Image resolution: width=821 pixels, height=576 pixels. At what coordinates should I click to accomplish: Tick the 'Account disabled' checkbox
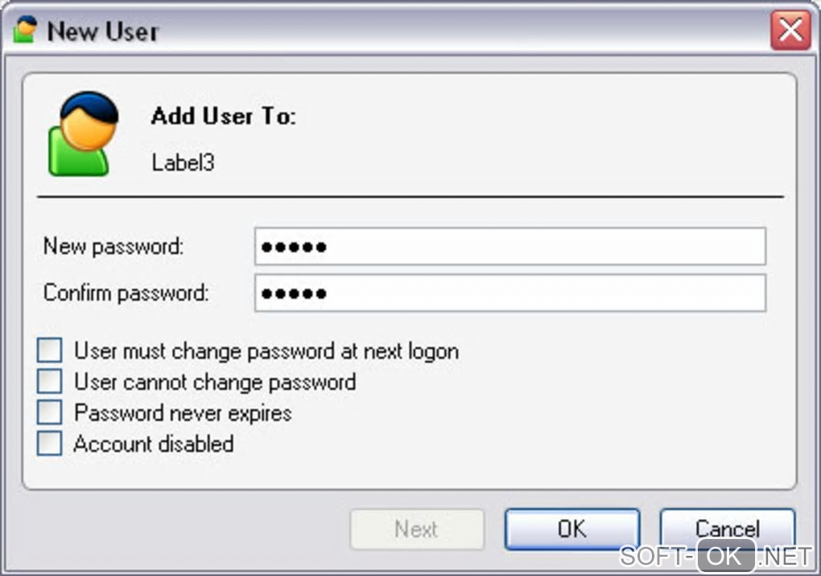[49, 443]
